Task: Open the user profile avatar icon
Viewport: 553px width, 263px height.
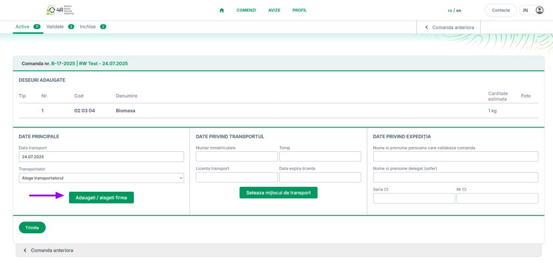Action: 539,10
